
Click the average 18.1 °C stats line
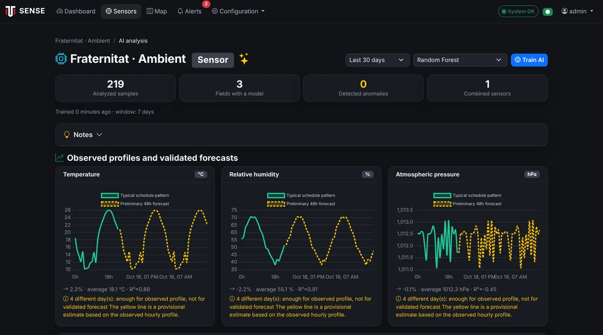point(107,289)
